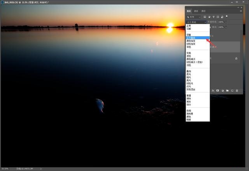249x171 pixels.
Task: Select 溶解 blend mode
Action: pos(198,29)
